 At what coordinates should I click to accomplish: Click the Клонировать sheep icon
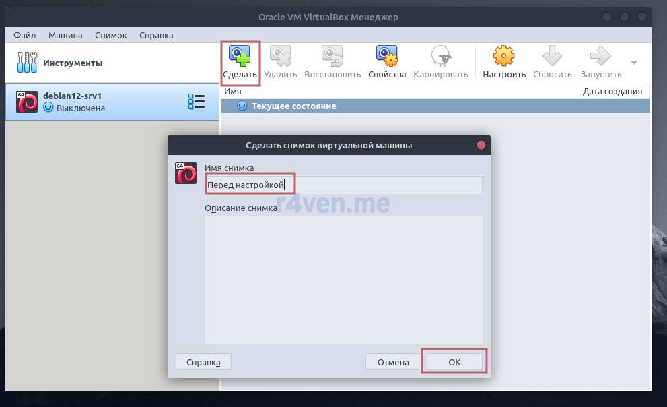[x=440, y=57]
